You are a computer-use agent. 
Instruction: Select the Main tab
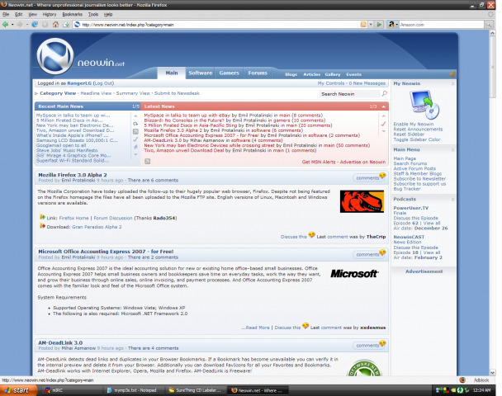point(172,73)
